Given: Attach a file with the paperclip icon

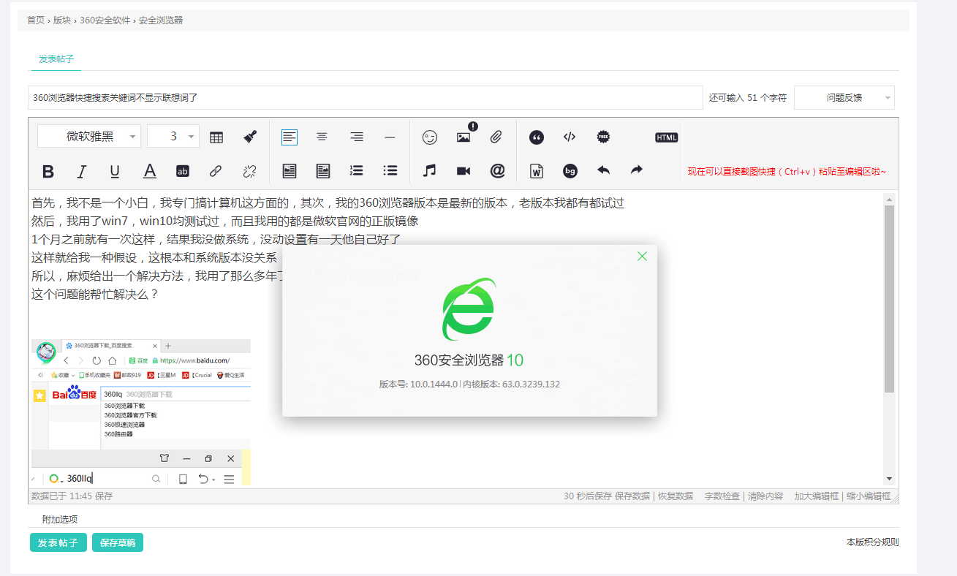Looking at the screenshot, I should [x=496, y=137].
